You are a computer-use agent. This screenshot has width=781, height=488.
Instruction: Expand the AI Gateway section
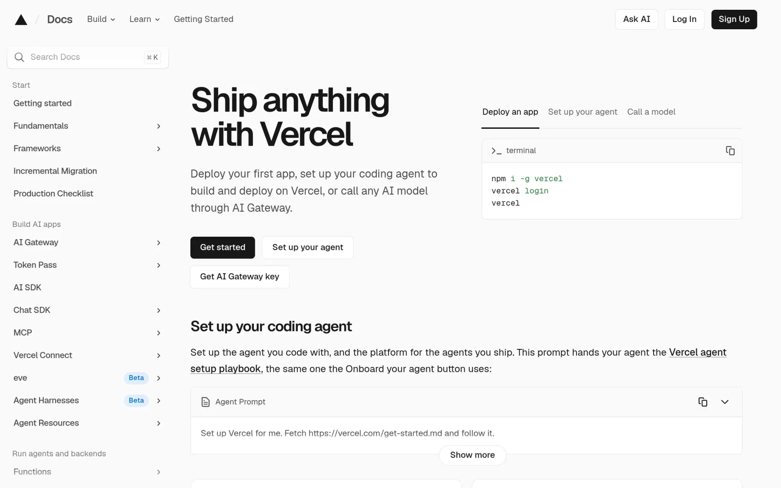coord(159,243)
